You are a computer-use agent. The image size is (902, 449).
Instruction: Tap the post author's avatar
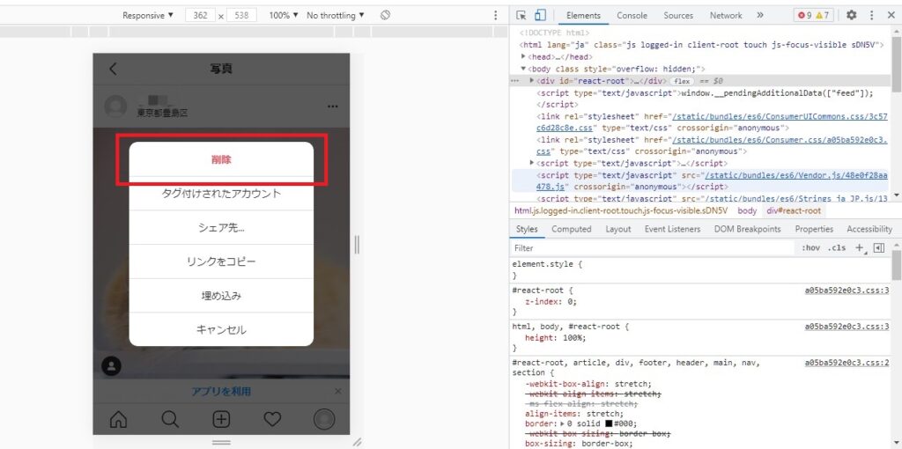click(x=115, y=107)
